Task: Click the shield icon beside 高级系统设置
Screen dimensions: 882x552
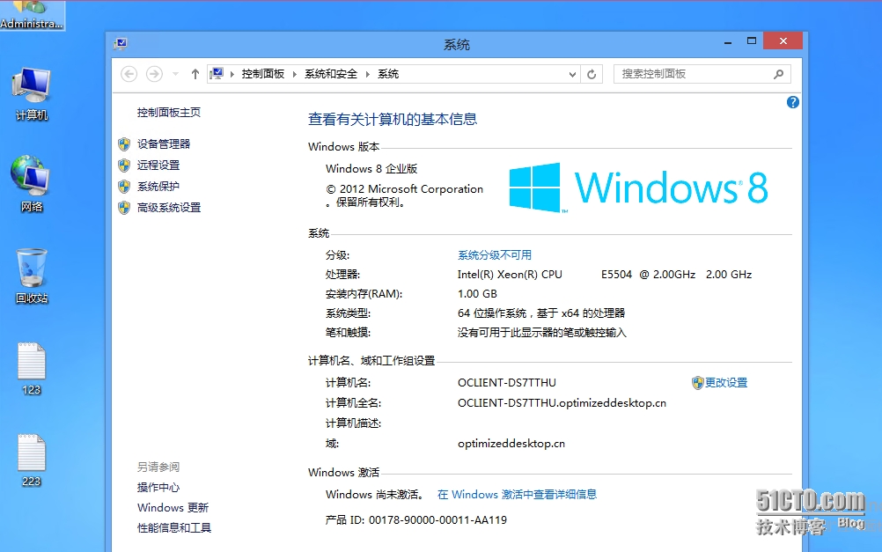Action: [x=124, y=208]
